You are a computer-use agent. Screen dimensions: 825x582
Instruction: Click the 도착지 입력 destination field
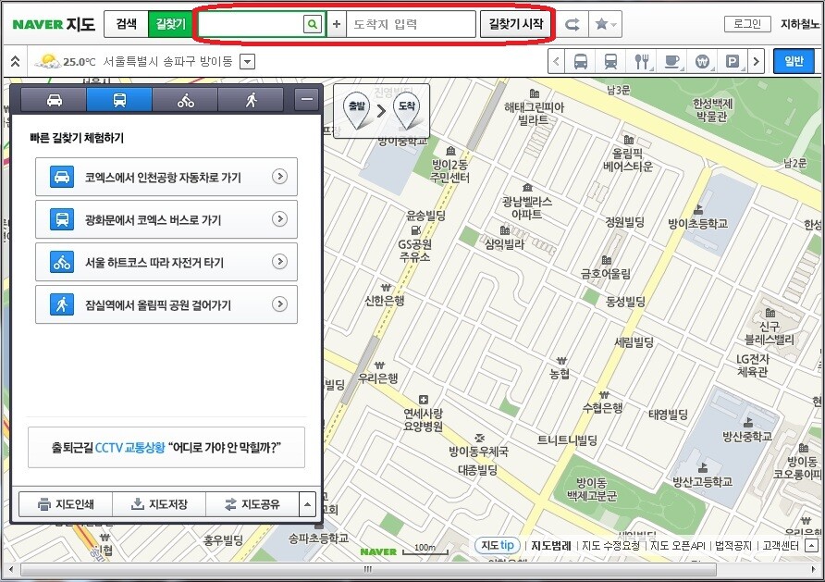pyautogui.click(x=412, y=25)
